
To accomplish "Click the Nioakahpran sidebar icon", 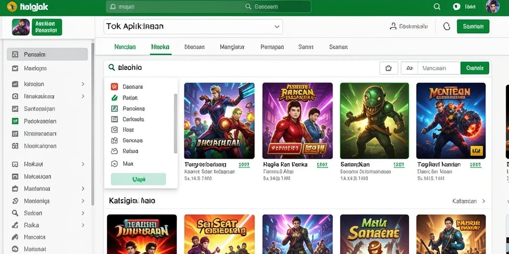I will click(15, 146).
